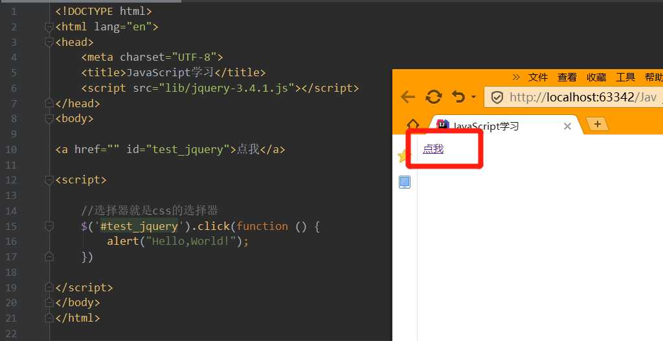Viewport: 663px width, 341px height.
Task: Click the closing </html> tag on line 21
Action: pos(78,318)
